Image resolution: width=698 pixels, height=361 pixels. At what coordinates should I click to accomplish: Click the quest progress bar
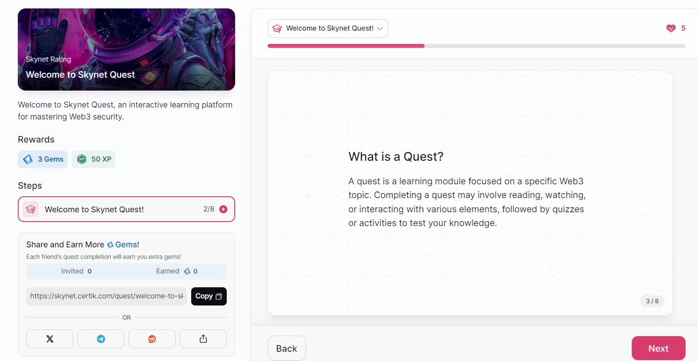point(476,46)
